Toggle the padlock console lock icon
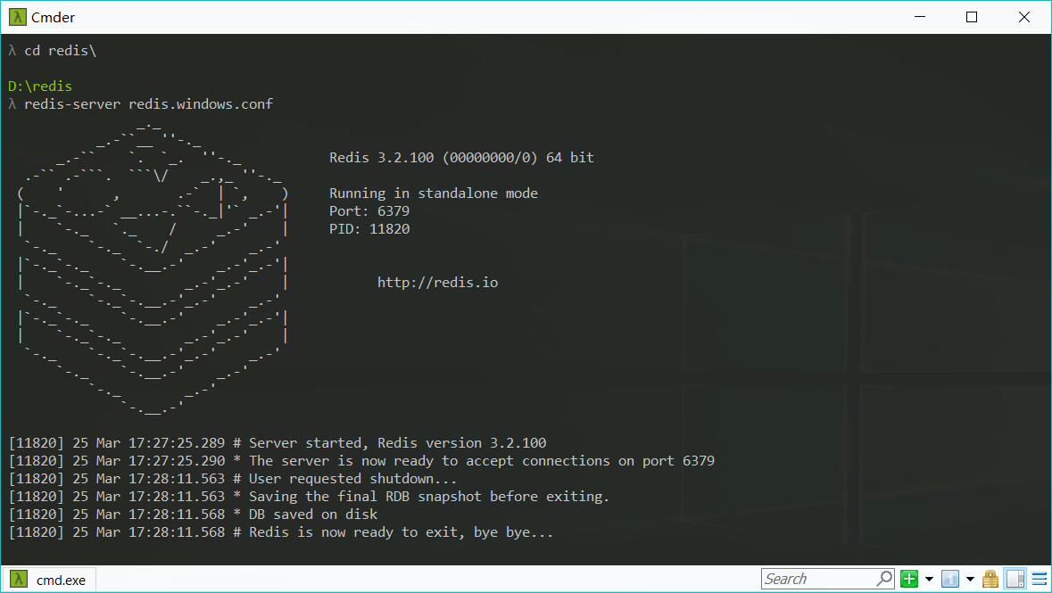This screenshot has width=1052, height=593. click(x=990, y=579)
